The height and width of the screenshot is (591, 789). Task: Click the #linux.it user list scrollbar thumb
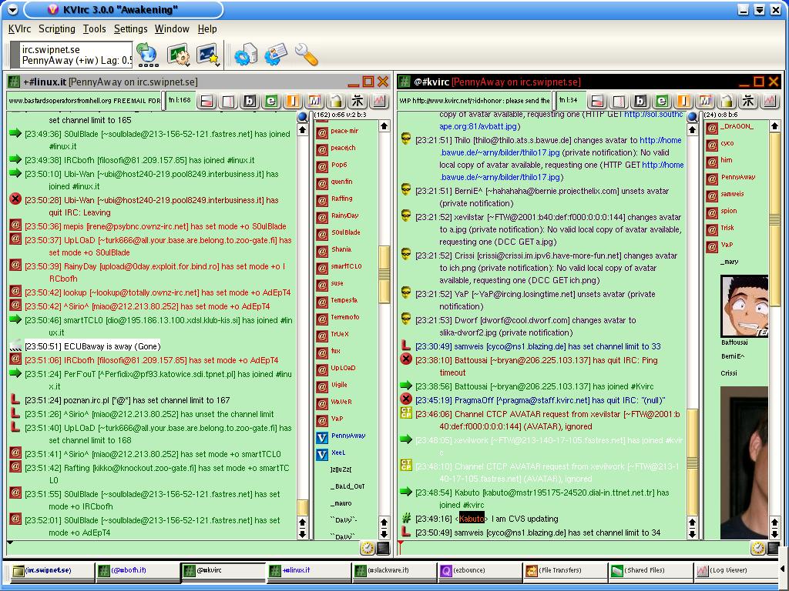(384, 274)
